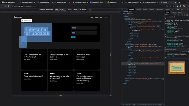The width and height of the screenshot is (189, 106).
Task: Open the Dimensions Responsive dropdown
Action: (46, 9)
